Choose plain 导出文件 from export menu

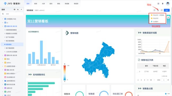(155, 18)
